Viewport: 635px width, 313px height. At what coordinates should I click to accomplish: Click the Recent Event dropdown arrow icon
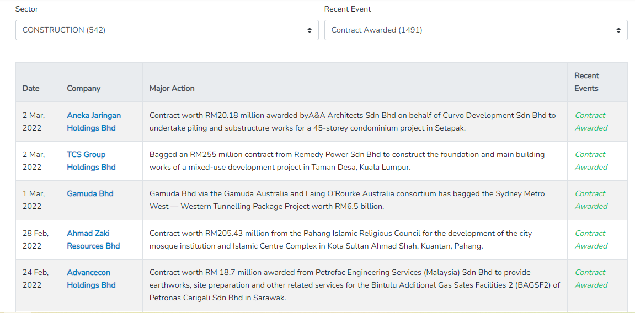618,30
